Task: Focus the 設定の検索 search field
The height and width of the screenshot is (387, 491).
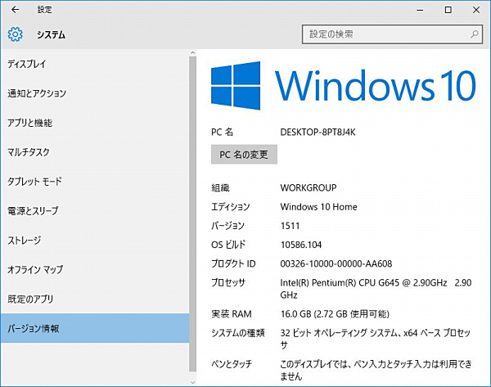Action: pyautogui.click(x=392, y=34)
